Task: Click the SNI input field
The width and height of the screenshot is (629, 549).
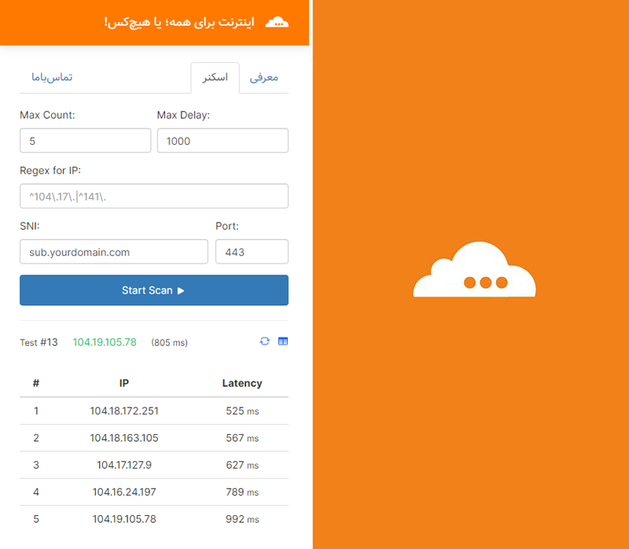Action: tap(114, 252)
